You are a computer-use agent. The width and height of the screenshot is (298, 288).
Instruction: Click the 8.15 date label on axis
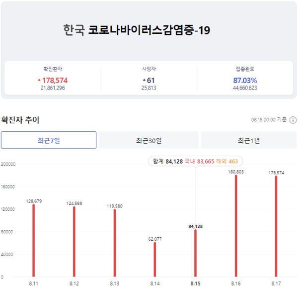[x=195, y=284]
